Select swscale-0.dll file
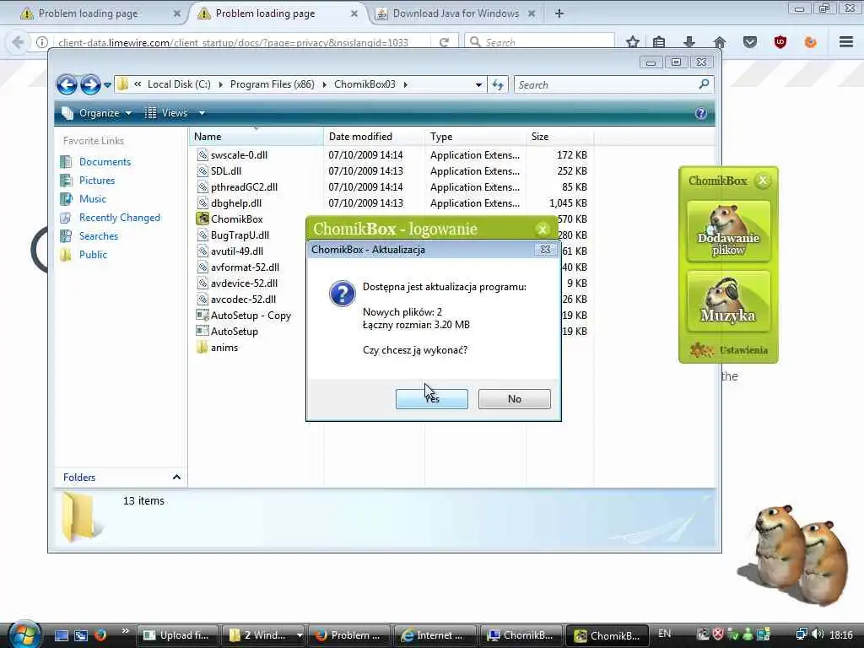The height and width of the screenshot is (648, 864). (x=239, y=155)
